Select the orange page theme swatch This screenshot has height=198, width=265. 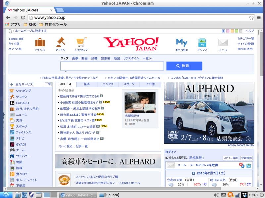tap(232, 31)
